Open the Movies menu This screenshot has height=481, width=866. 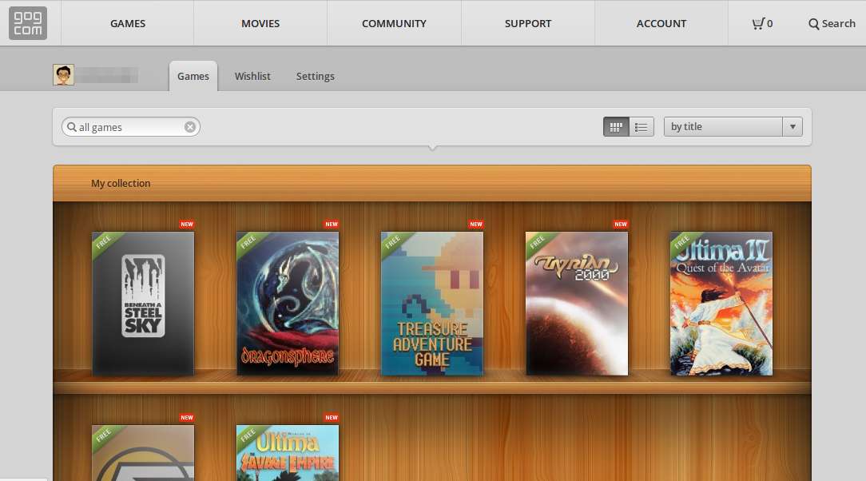click(260, 23)
